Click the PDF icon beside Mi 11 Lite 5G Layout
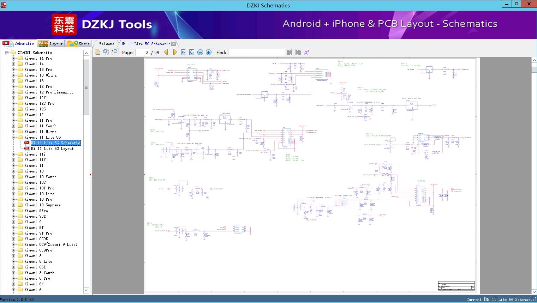 click(x=26, y=149)
